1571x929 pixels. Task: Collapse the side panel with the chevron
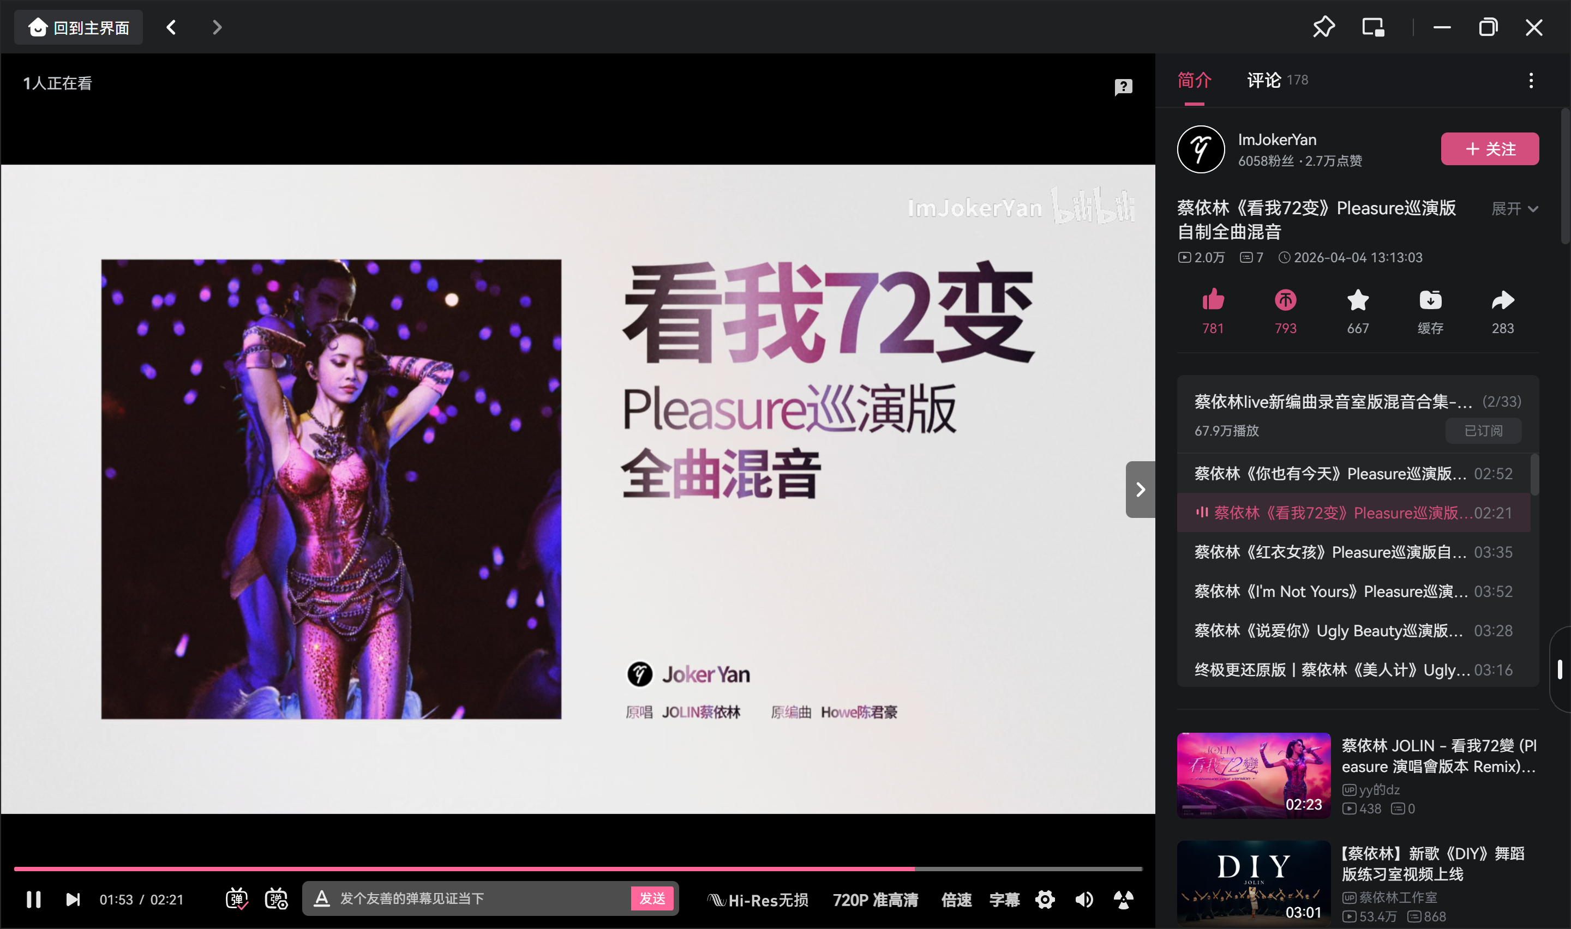click(1140, 490)
